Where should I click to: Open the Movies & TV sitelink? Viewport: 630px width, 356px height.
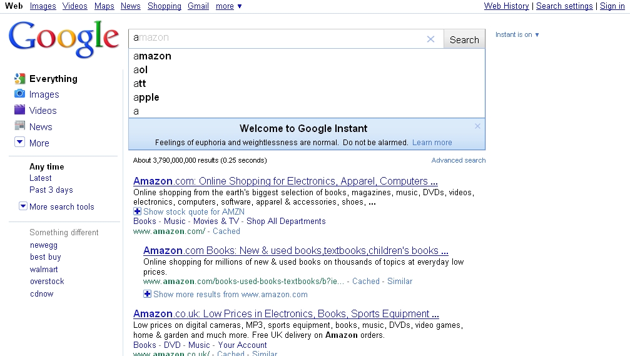[x=216, y=221]
